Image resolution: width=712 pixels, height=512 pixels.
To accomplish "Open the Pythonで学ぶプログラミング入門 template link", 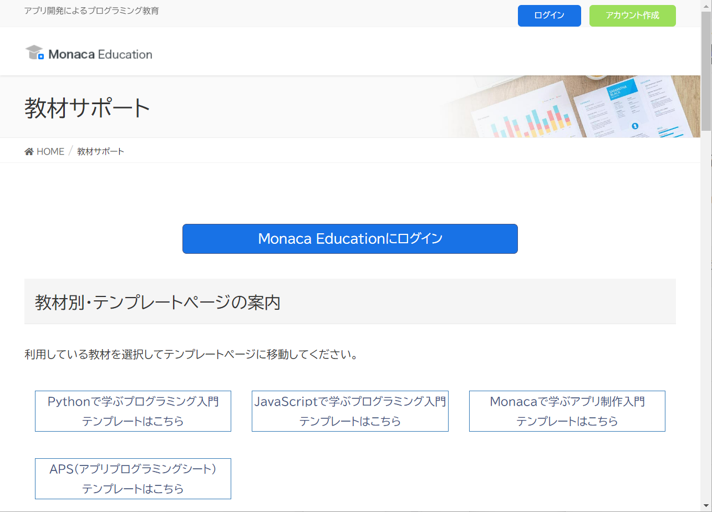I will (x=133, y=411).
